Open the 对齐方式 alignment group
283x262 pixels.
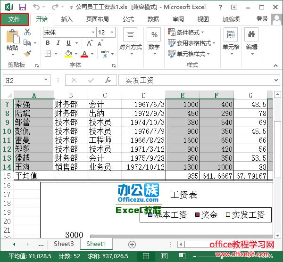[x=130, y=42]
